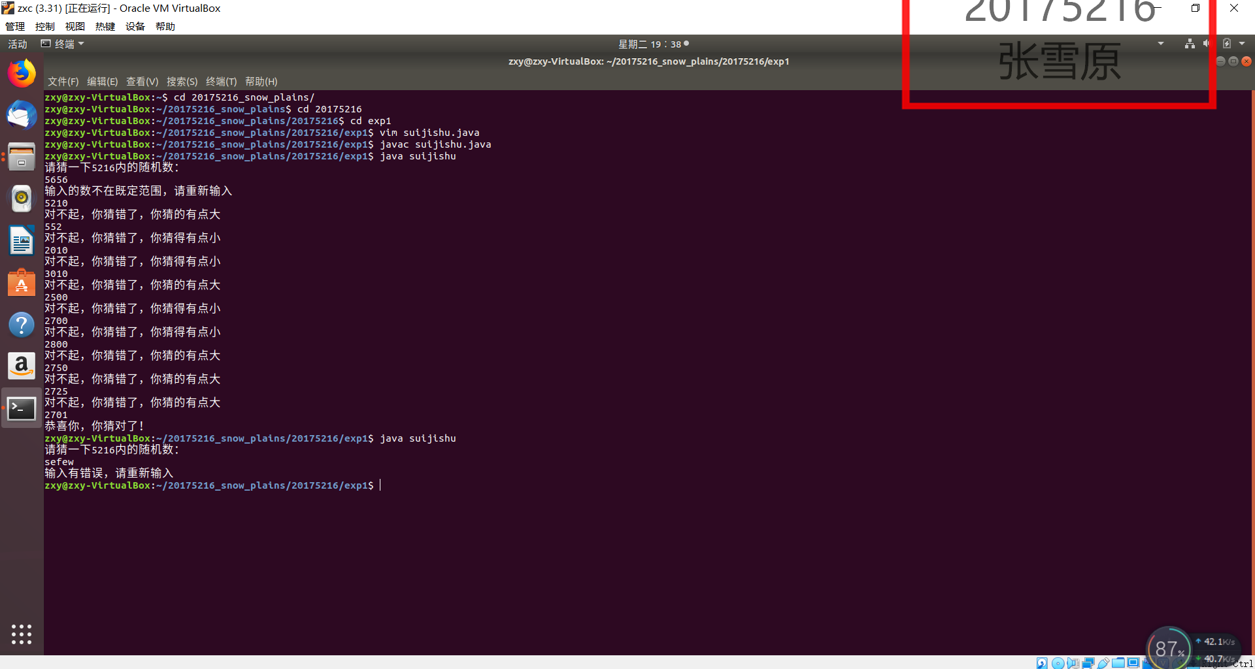Open the system menu dropdown arrow

pyautogui.click(x=1242, y=44)
